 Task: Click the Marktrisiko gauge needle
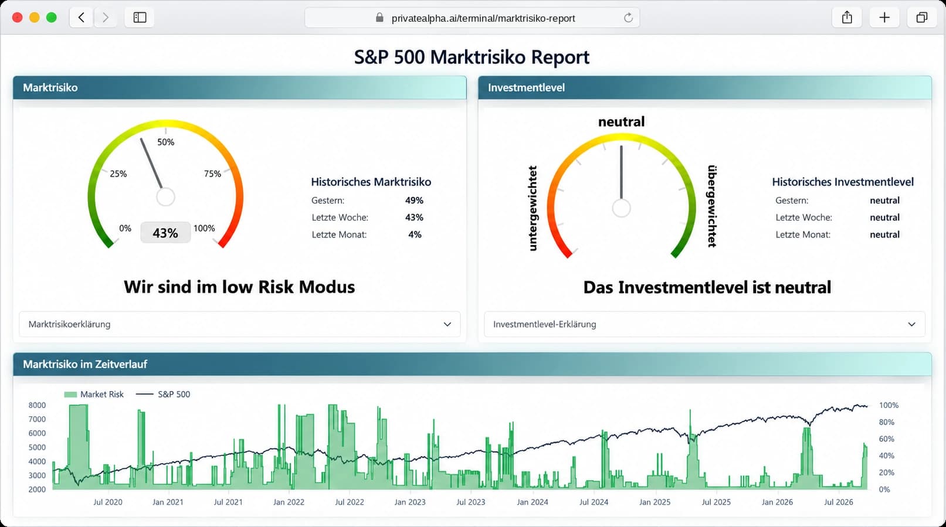[152, 164]
